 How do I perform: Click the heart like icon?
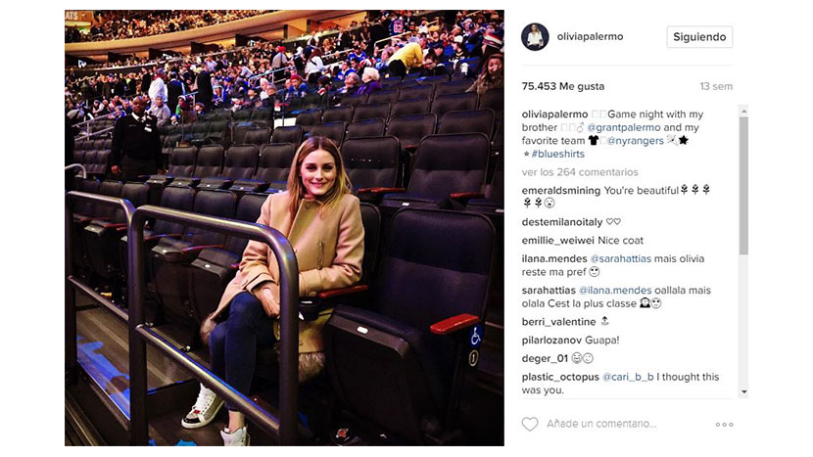[x=530, y=424]
